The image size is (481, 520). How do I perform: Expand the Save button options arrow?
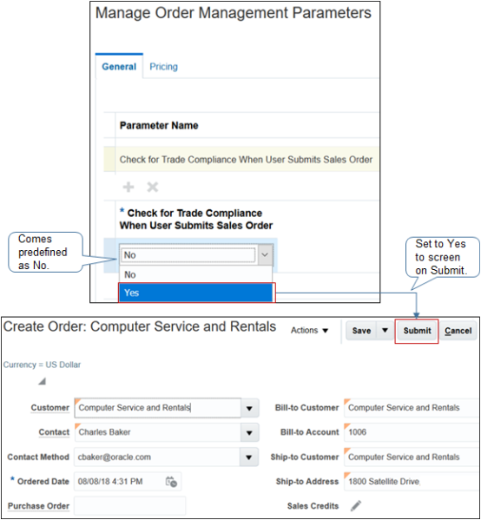385,331
